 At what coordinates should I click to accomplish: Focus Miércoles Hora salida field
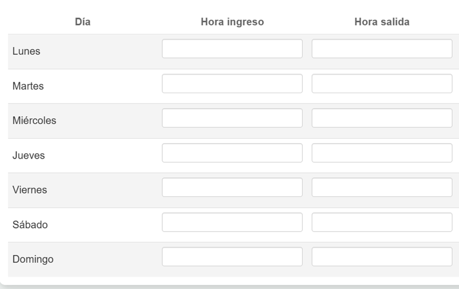[382, 118]
